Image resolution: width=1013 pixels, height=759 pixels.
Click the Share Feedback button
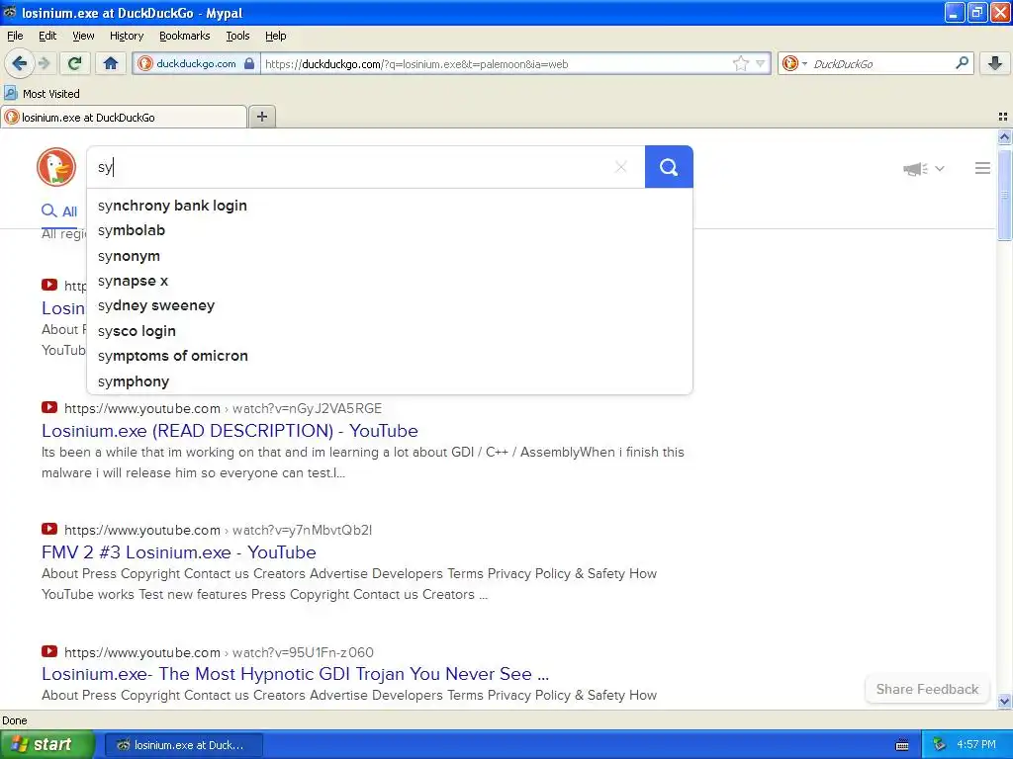click(927, 689)
